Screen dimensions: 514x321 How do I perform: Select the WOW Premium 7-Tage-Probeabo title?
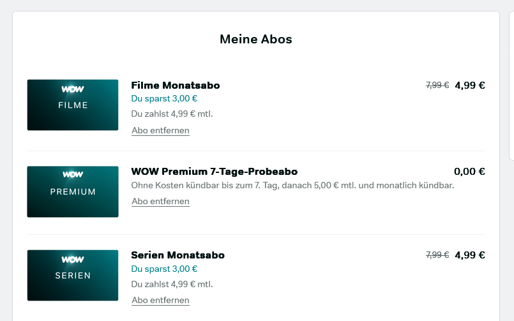click(215, 171)
